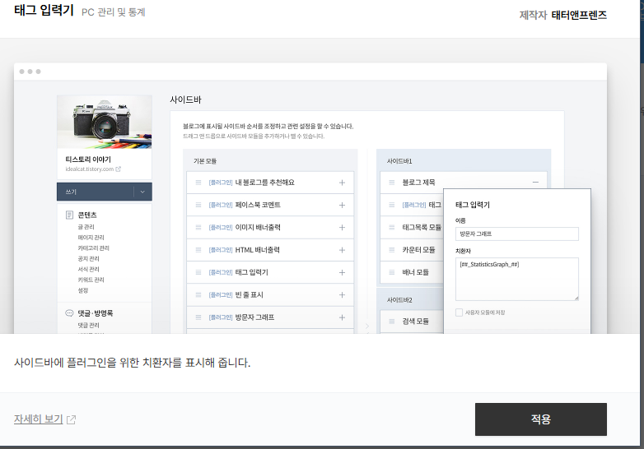Image resolution: width=644 pixels, height=449 pixels.
Task: Click the 기본 모듈 column heading
Action: point(205,161)
